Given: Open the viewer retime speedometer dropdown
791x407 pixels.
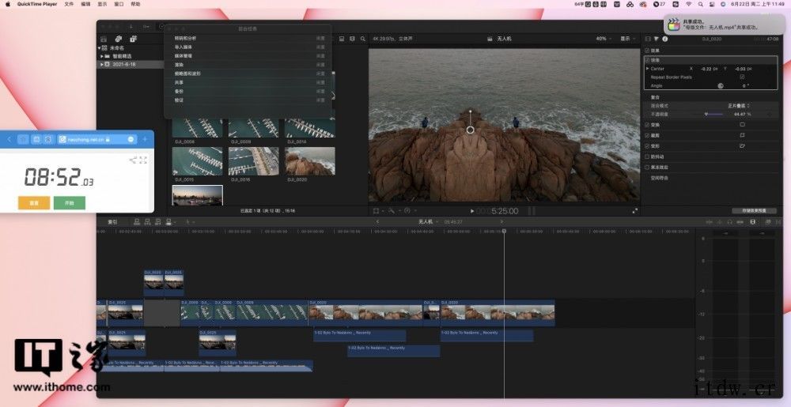Looking at the screenshot, I should click(x=409, y=211).
